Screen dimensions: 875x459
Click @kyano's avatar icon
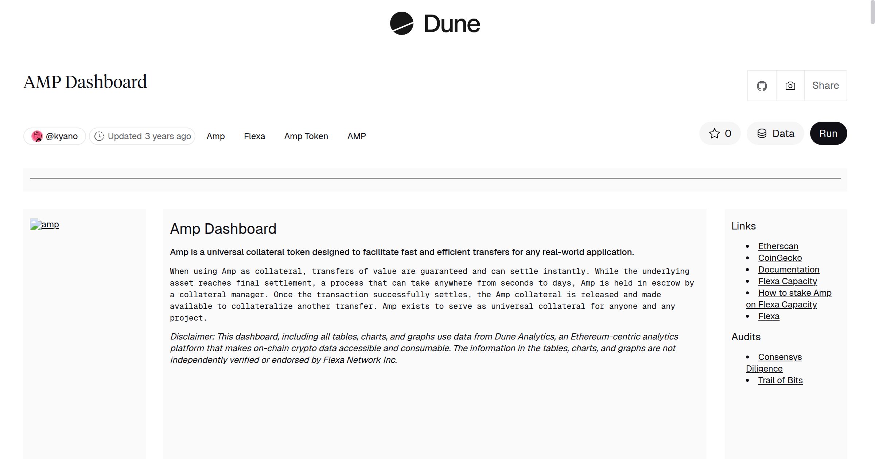point(38,136)
